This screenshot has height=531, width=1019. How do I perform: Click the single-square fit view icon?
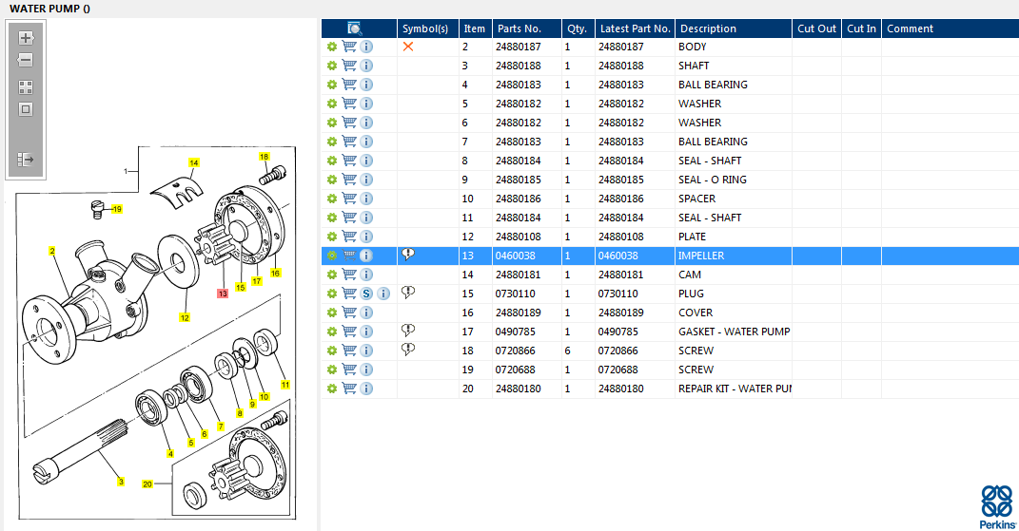[26, 108]
